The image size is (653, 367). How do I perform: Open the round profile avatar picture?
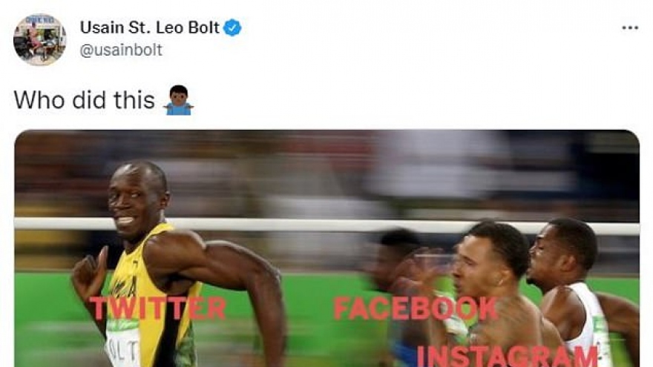click(x=39, y=39)
